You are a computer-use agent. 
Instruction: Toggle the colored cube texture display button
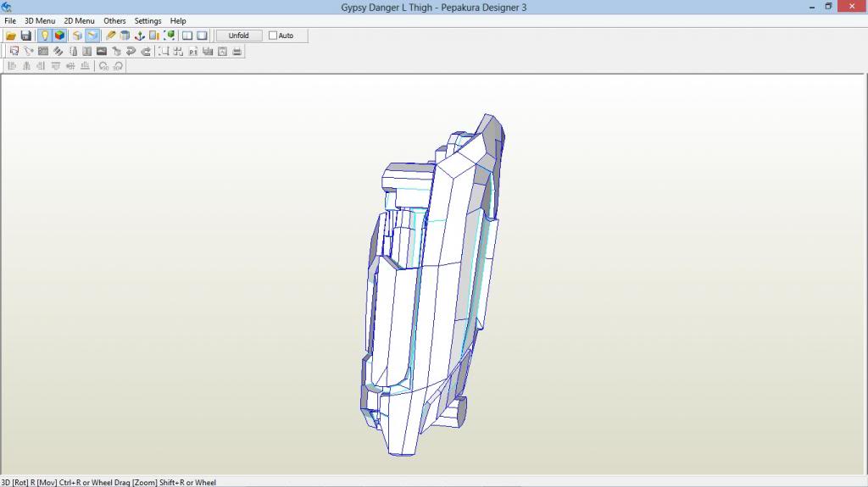60,36
